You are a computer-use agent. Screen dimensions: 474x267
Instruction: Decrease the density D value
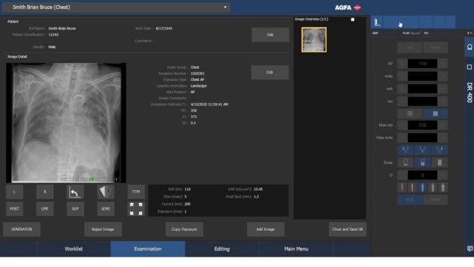pyautogui.click(x=402, y=175)
